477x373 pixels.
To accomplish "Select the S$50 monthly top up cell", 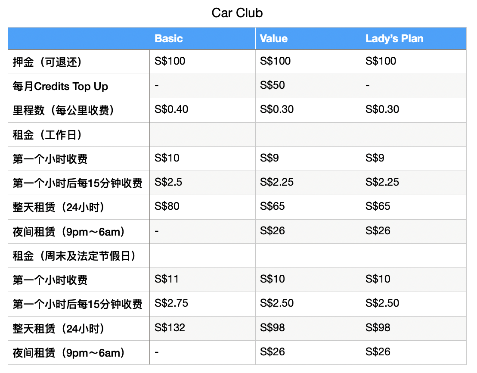I will click(x=273, y=85).
